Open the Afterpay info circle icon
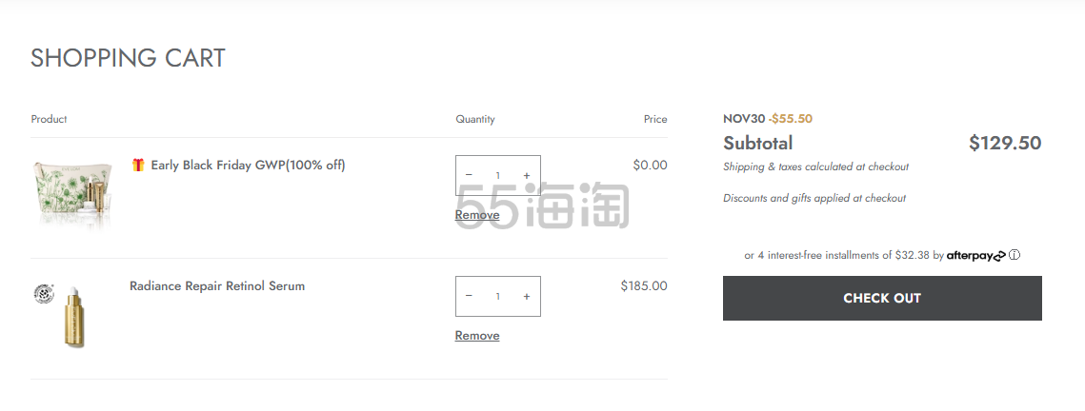Viewport: 1085px width, 411px height. point(1015,255)
